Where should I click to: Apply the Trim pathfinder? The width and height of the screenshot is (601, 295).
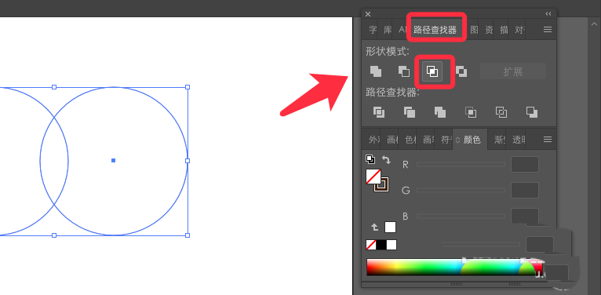click(410, 112)
